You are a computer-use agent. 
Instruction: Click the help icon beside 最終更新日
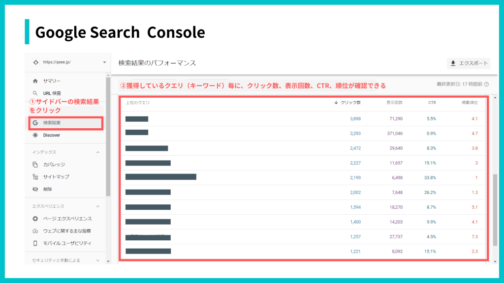pyautogui.click(x=487, y=84)
